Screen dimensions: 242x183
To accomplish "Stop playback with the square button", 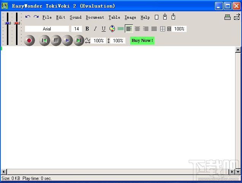I will point(56,40).
